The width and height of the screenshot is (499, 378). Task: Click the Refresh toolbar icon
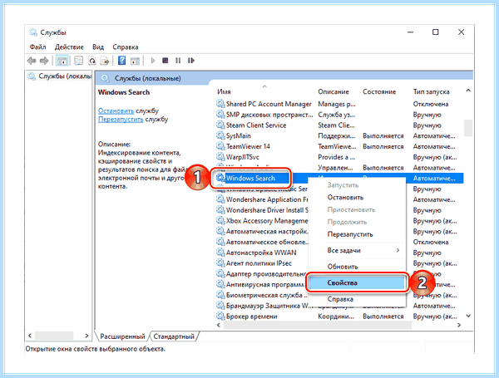click(x=92, y=61)
